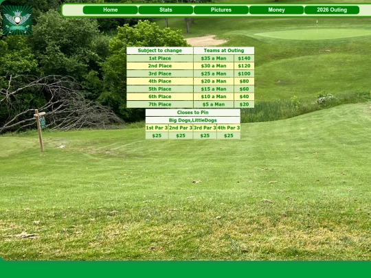The height and width of the screenshot is (278, 371).
Task: Click the '$5 a Man' cell
Action: (214, 104)
